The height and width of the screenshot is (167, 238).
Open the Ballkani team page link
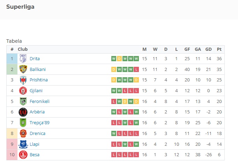pyautogui.click(x=38, y=70)
